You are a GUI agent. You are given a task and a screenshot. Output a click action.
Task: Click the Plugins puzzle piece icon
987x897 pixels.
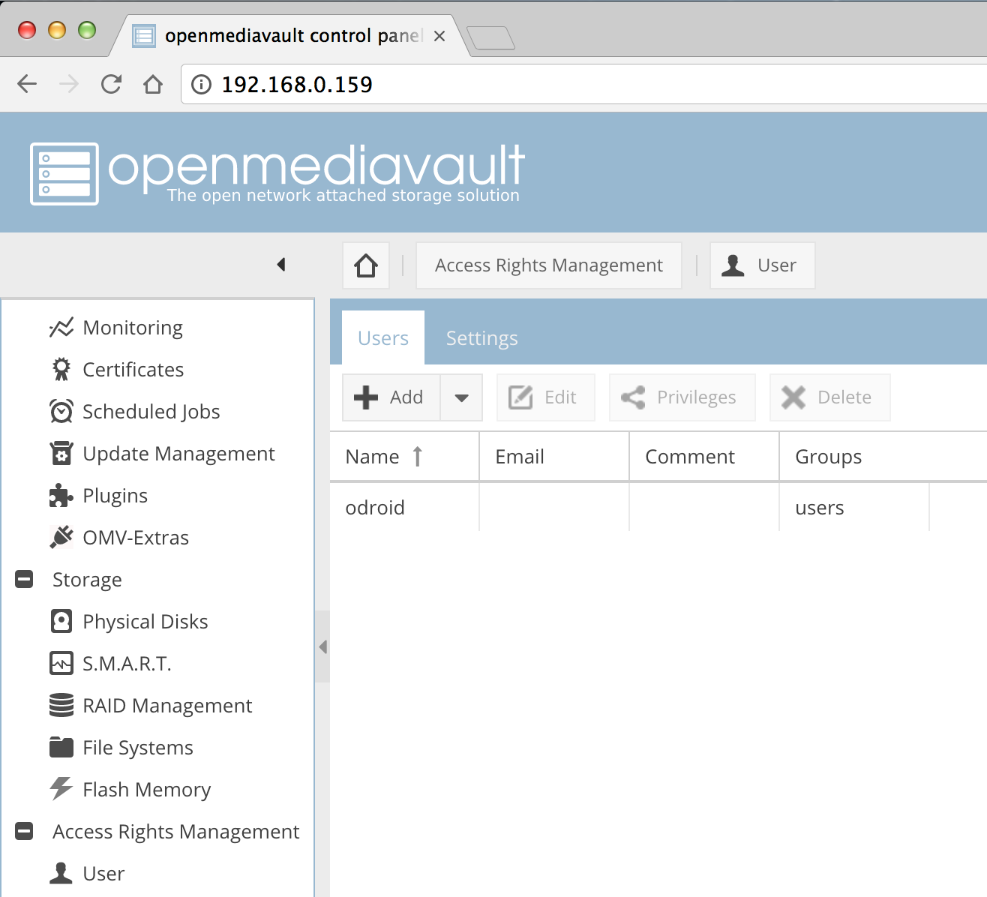[61, 496]
